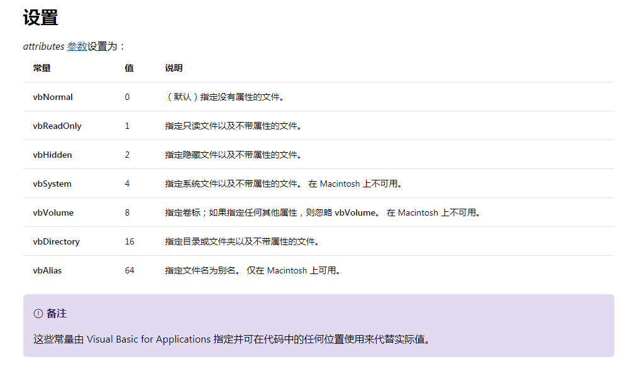
Task: Select the 设置 heading text
Action: [40, 18]
